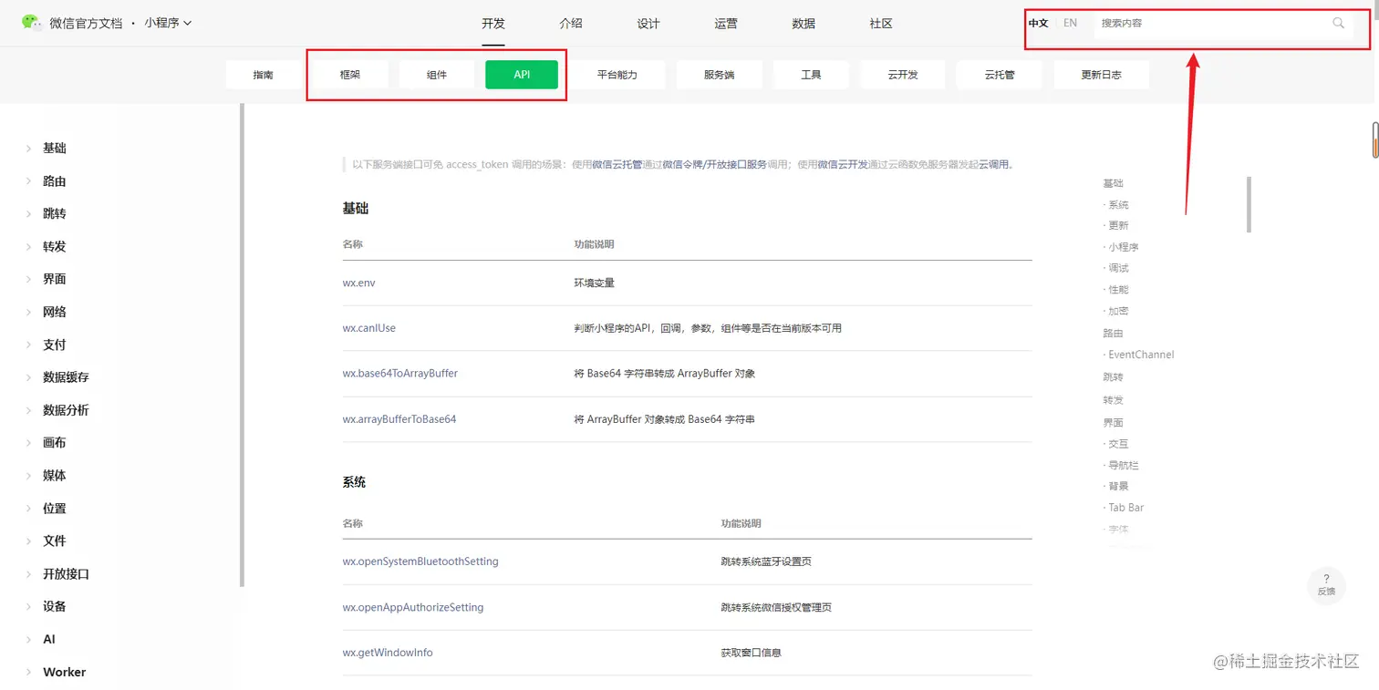Select the 平台能力 sub-navigation button
This screenshot has width=1379, height=690.
coord(617,75)
